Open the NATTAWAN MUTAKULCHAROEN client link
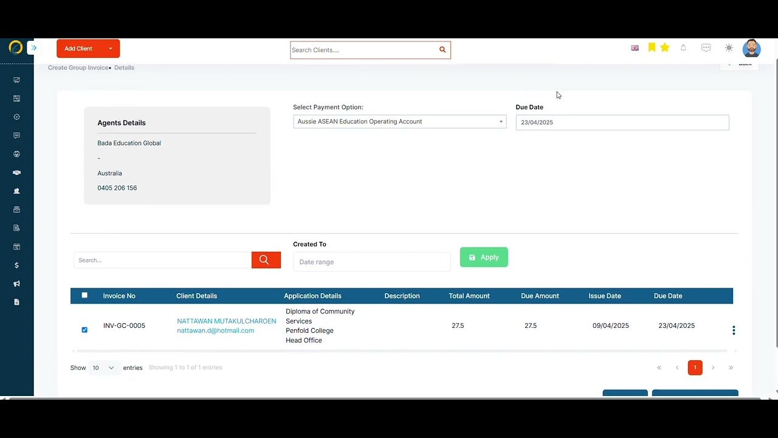 click(227, 321)
